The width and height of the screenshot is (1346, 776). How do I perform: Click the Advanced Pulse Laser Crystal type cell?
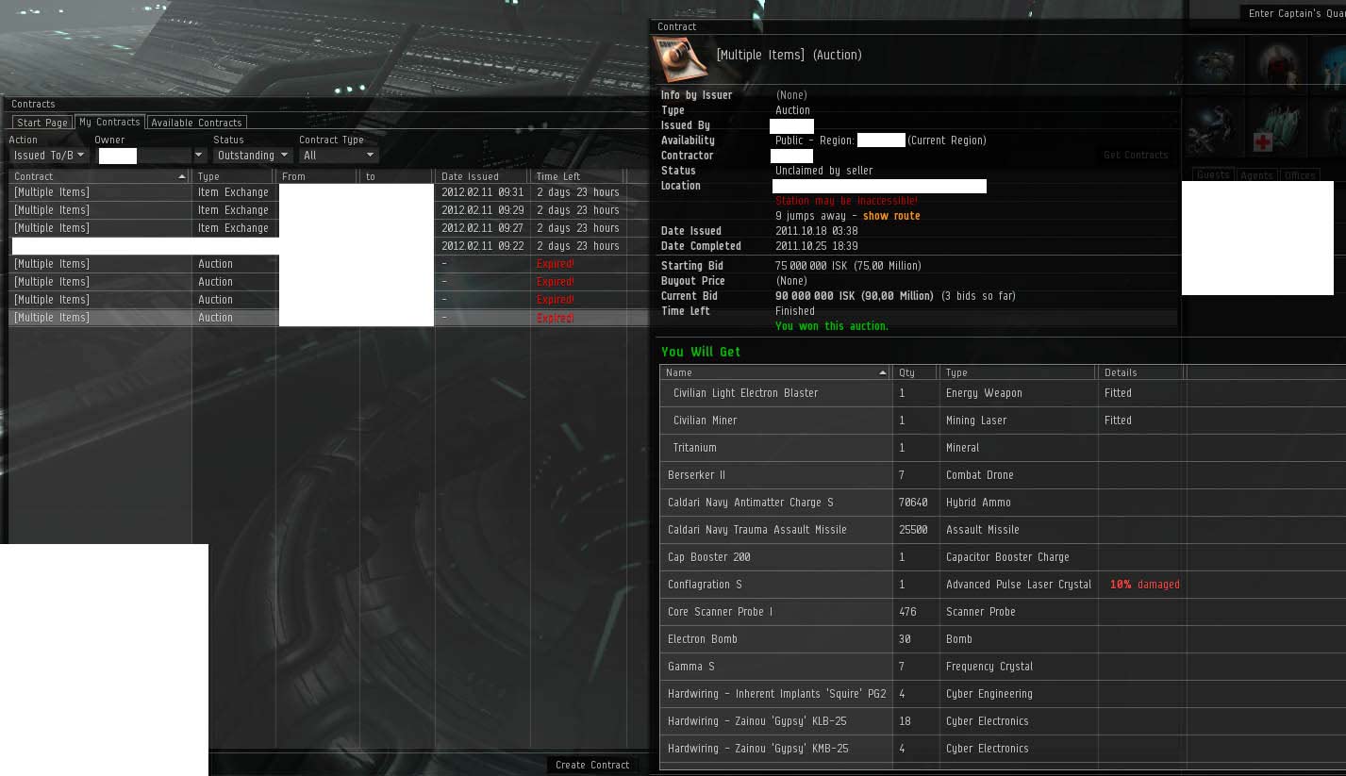(1019, 585)
